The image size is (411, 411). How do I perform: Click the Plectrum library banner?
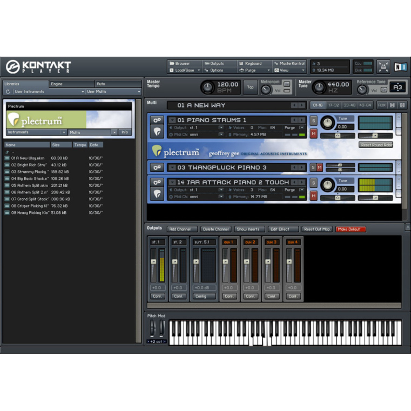tap(69, 119)
